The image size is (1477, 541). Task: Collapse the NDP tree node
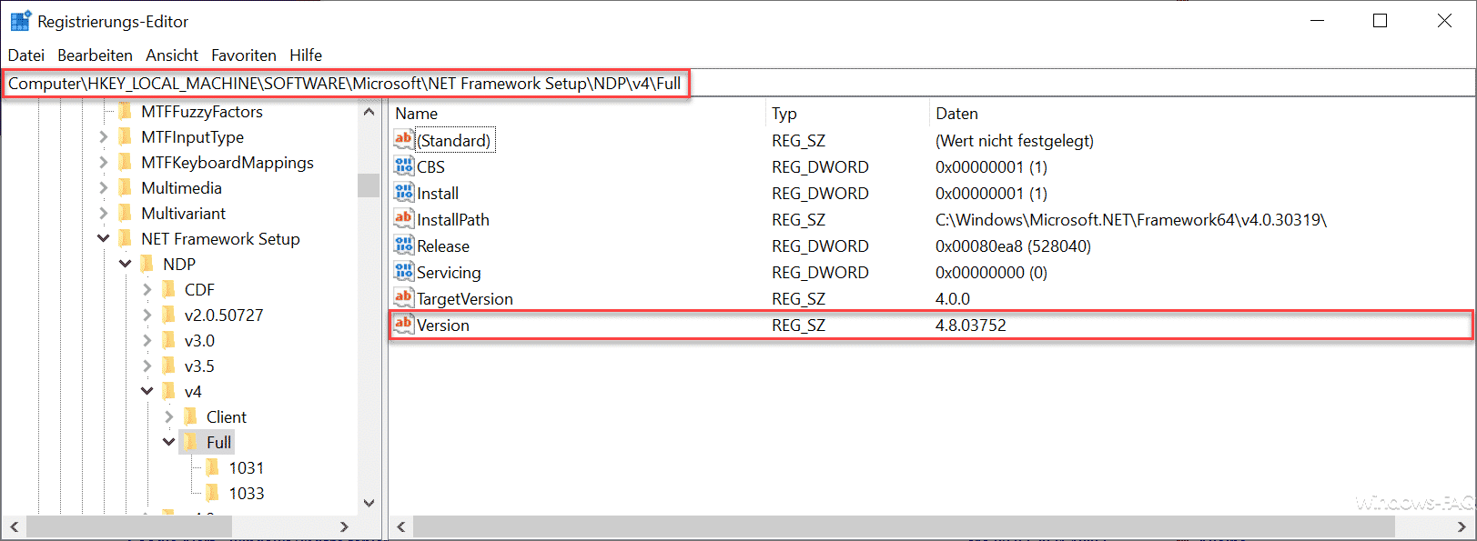point(126,265)
